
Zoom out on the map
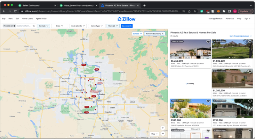(x=163, y=133)
